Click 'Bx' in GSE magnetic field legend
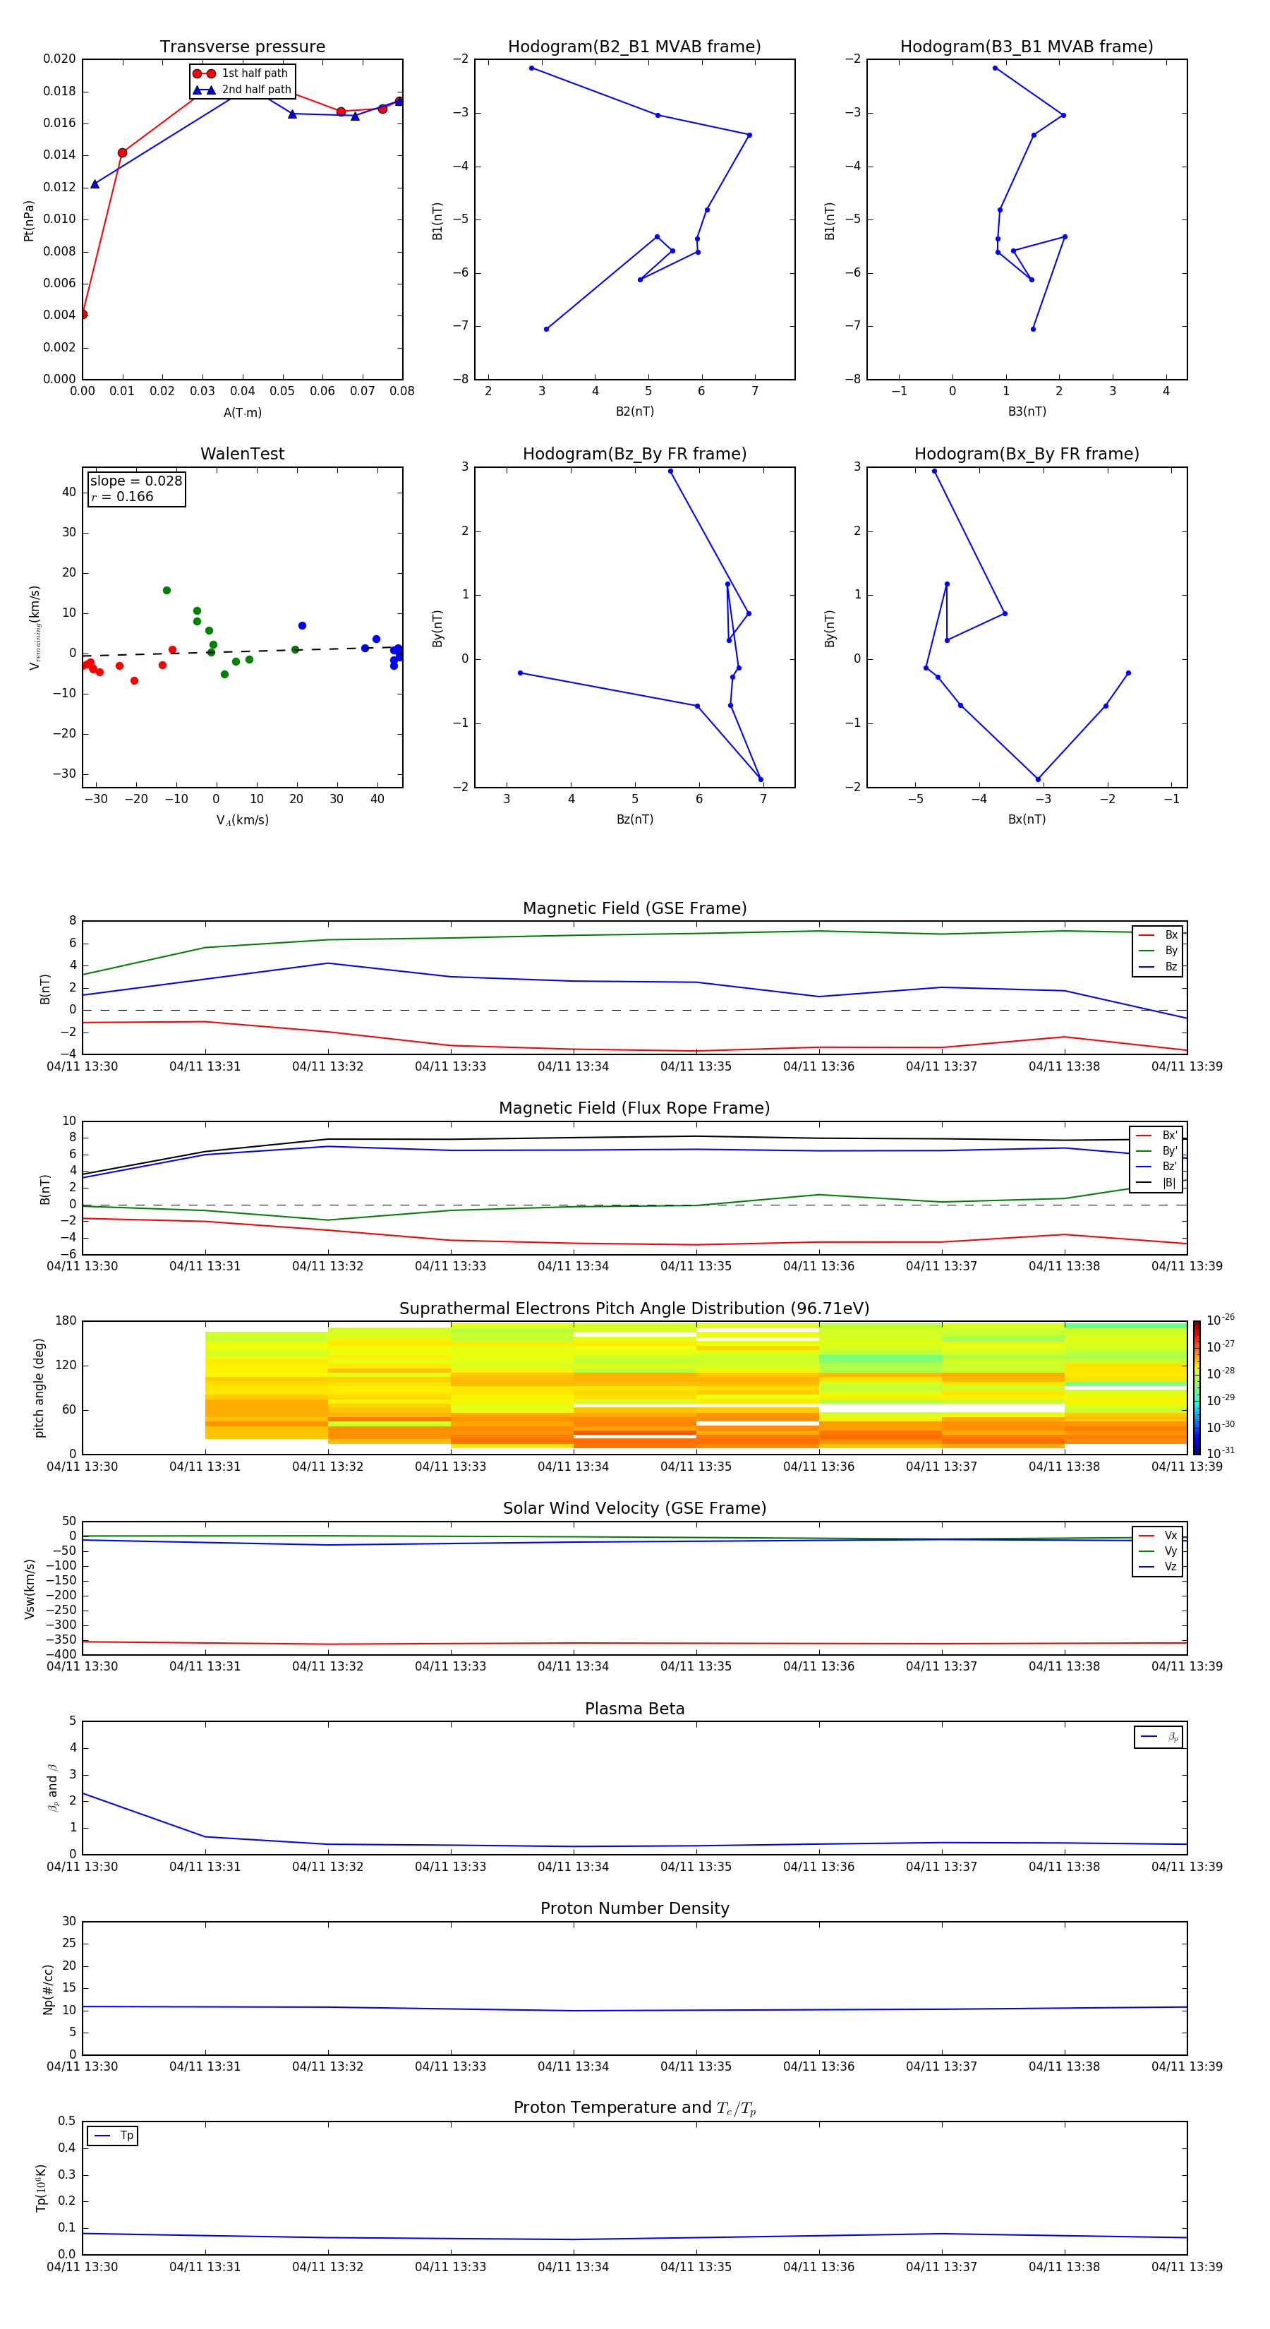The height and width of the screenshot is (2329, 1270). coord(1159,935)
